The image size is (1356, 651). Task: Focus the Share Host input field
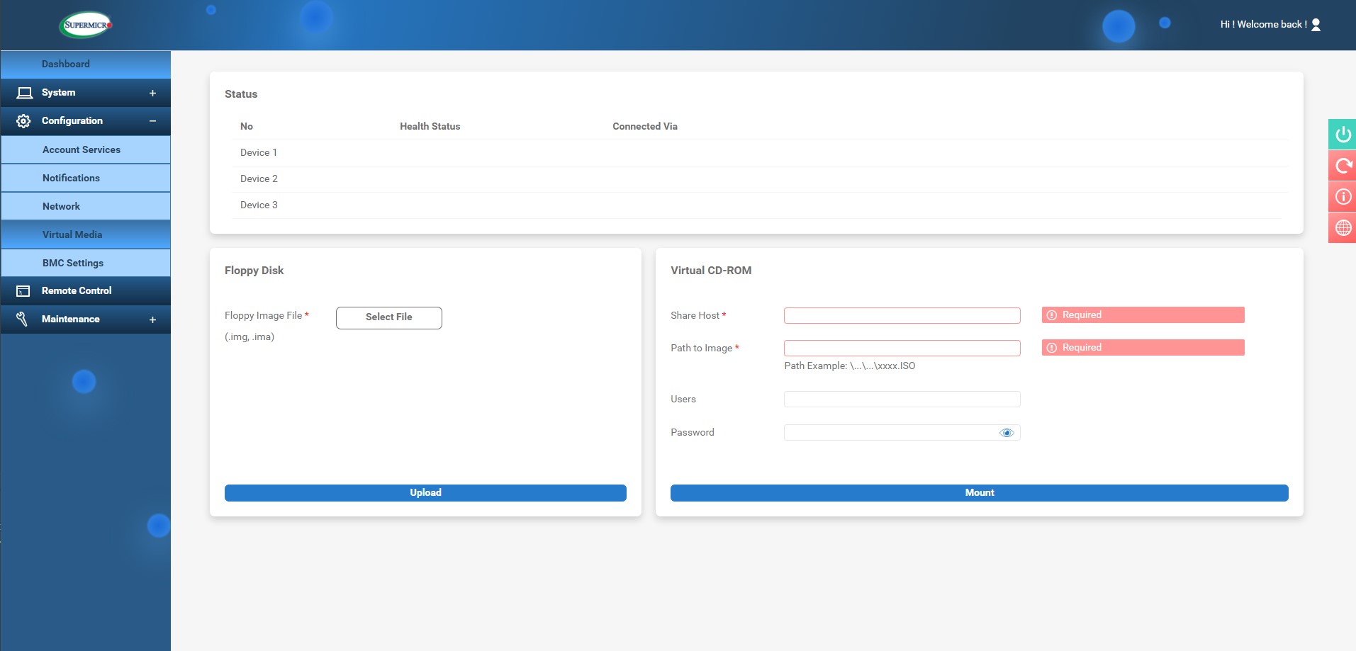pos(902,316)
